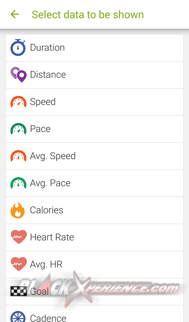This screenshot has width=189, height=322.
Task: Click the 'Select data to be shown' title
Action: point(88,14)
